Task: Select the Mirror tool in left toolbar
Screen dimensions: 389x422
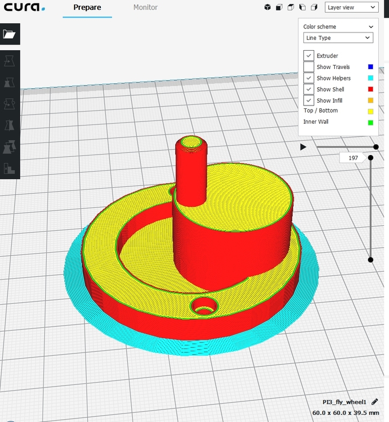Action: click(9, 125)
